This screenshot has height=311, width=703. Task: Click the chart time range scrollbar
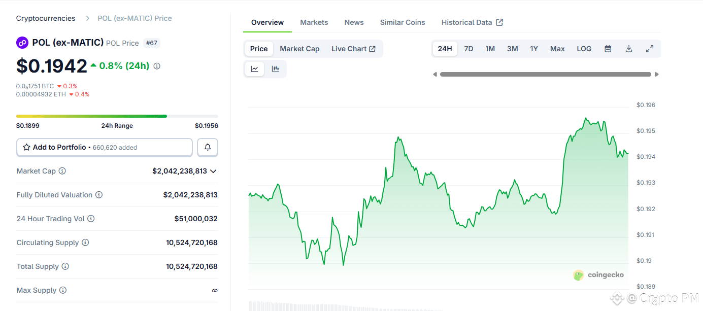point(545,74)
